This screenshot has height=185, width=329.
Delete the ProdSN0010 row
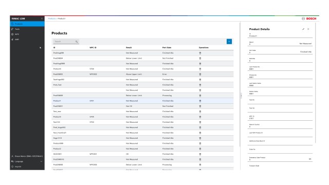[x=200, y=160]
